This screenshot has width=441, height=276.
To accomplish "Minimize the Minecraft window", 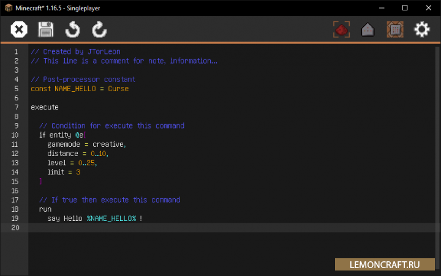I will [377, 8].
